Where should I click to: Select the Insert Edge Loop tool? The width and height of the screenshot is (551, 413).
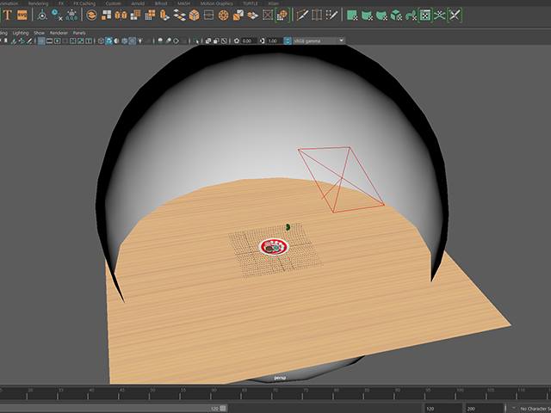(317, 15)
